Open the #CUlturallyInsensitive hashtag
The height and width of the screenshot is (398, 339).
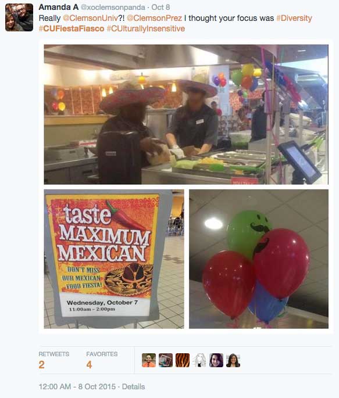tap(146, 28)
